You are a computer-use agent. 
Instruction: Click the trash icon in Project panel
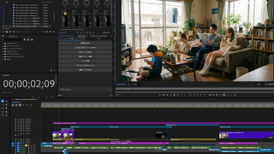[x=54, y=32]
